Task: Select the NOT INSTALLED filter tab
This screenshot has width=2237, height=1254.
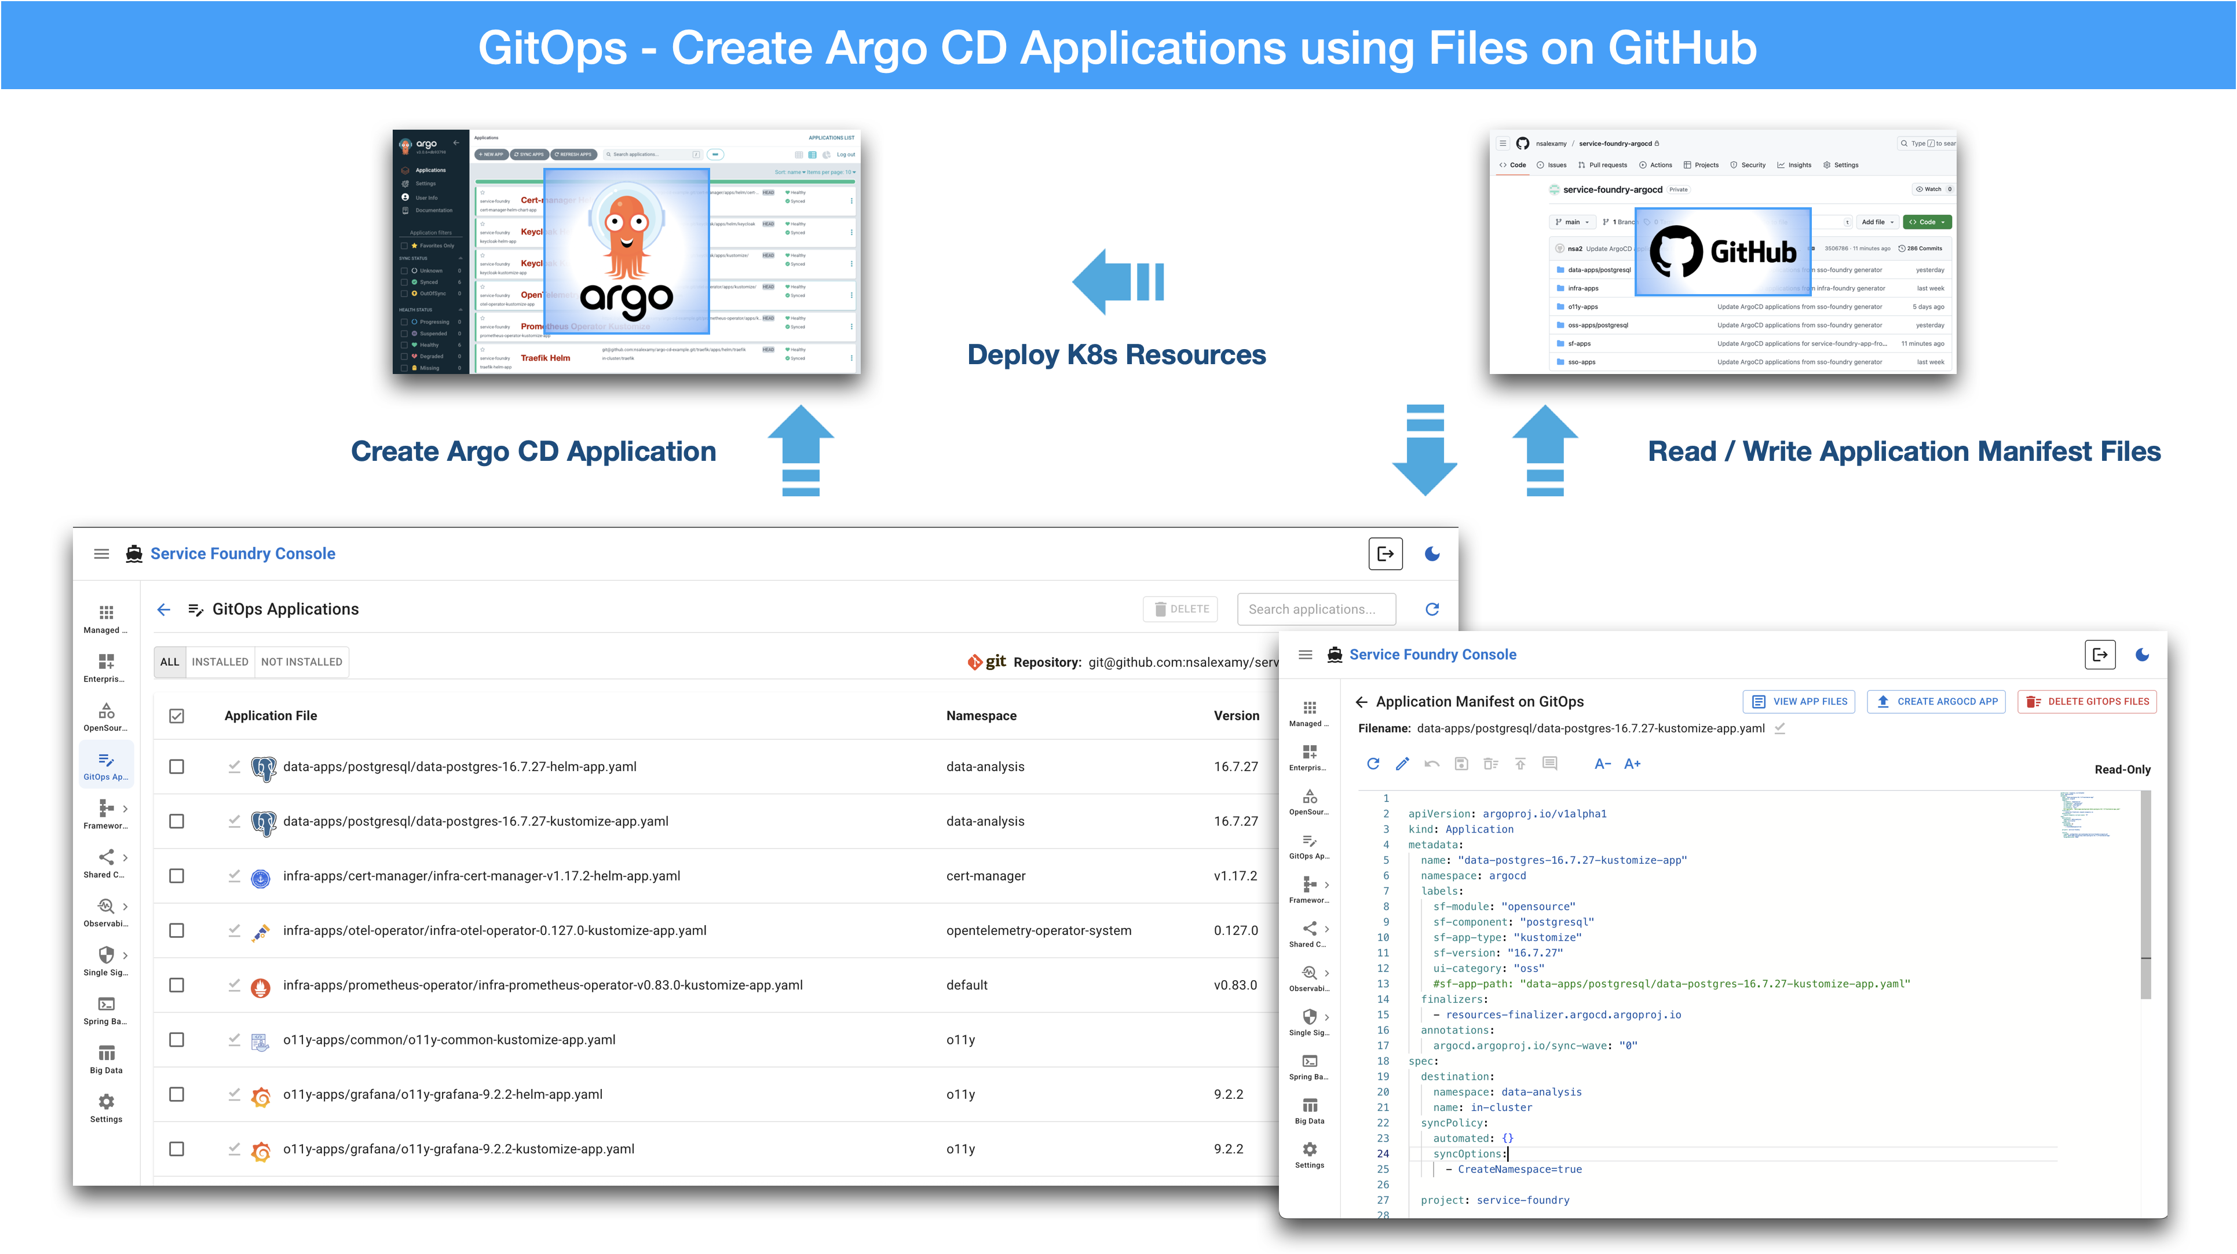Action: coord(301,662)
